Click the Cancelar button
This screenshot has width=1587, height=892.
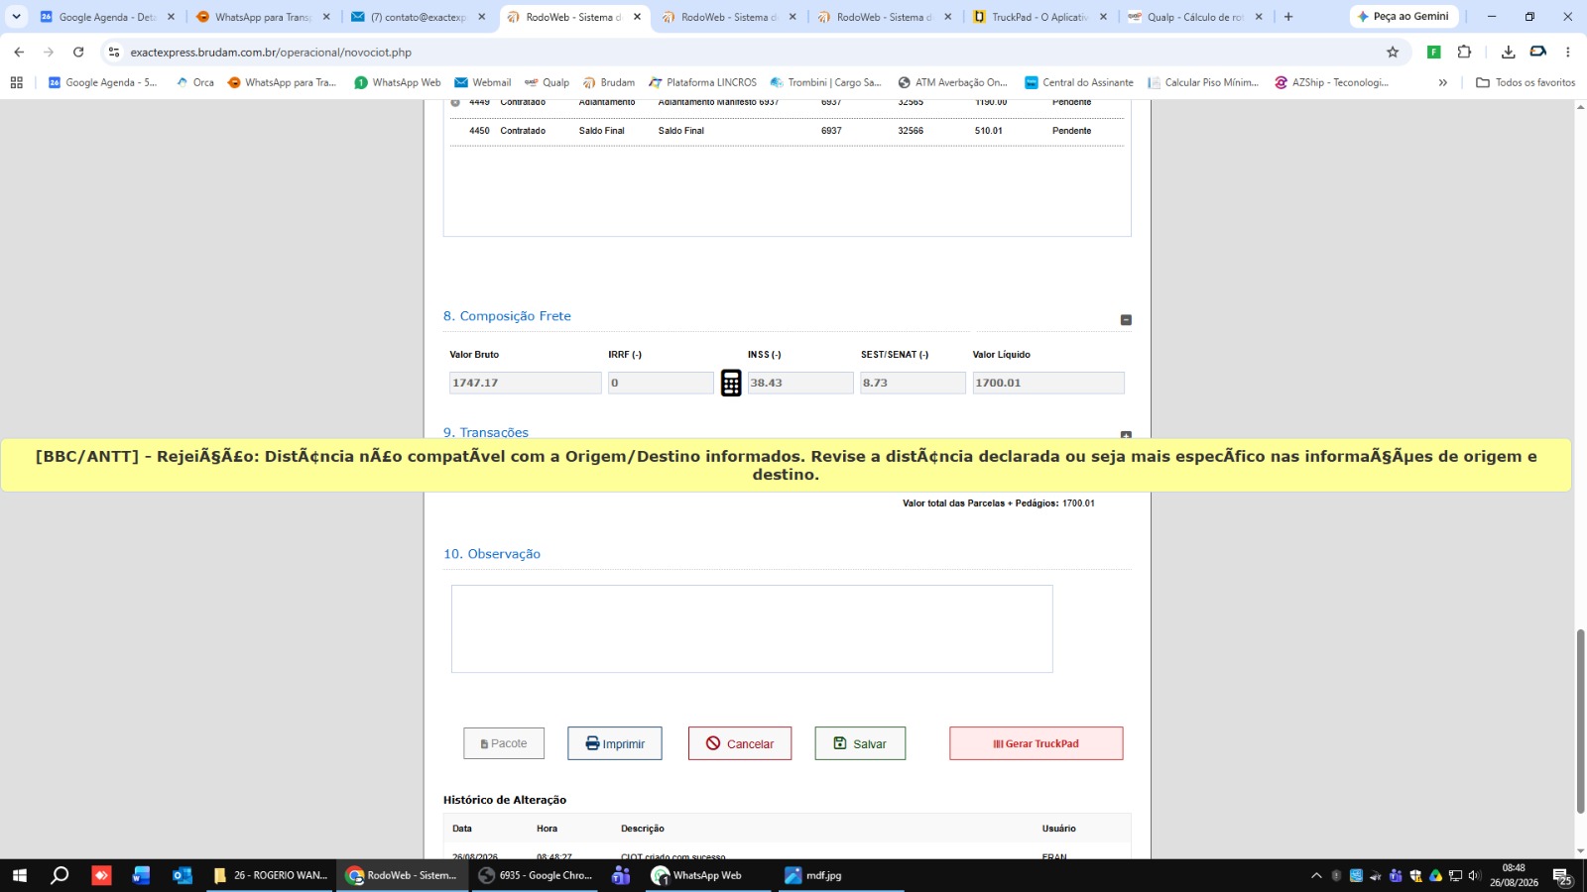(x=740, y=743)
